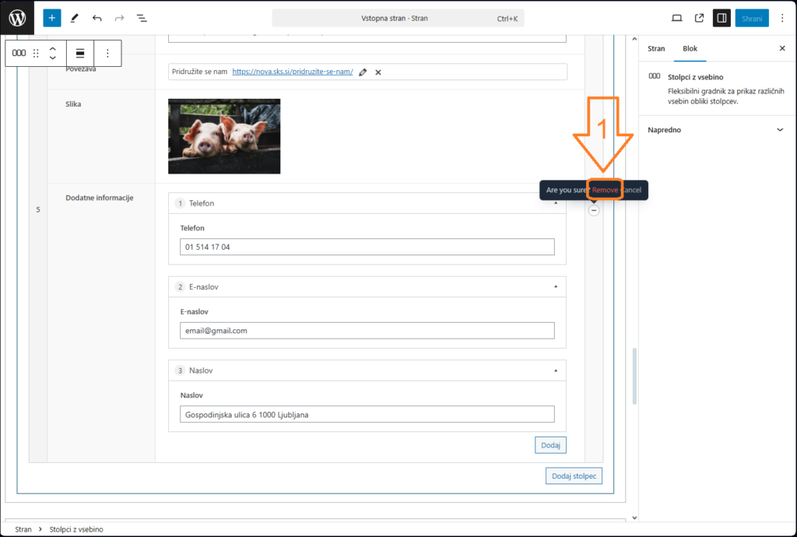797x537 pixels.
Task: Select the Blok tab
Action: (690, 48)
